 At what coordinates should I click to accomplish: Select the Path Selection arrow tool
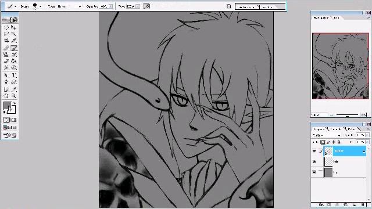click(6, 75)
